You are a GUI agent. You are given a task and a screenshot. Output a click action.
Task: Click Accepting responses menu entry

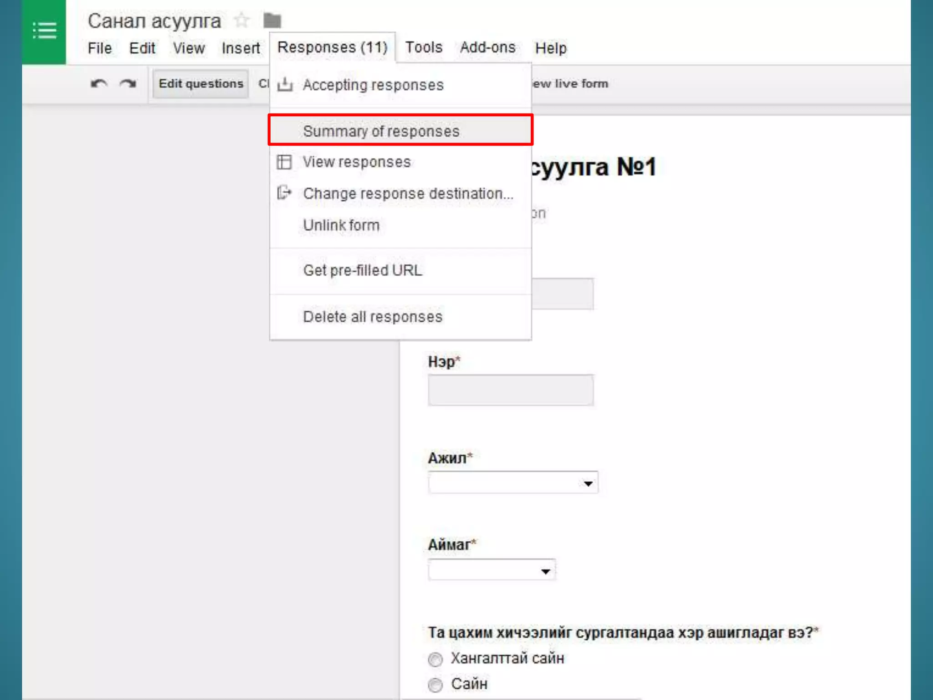373,85
